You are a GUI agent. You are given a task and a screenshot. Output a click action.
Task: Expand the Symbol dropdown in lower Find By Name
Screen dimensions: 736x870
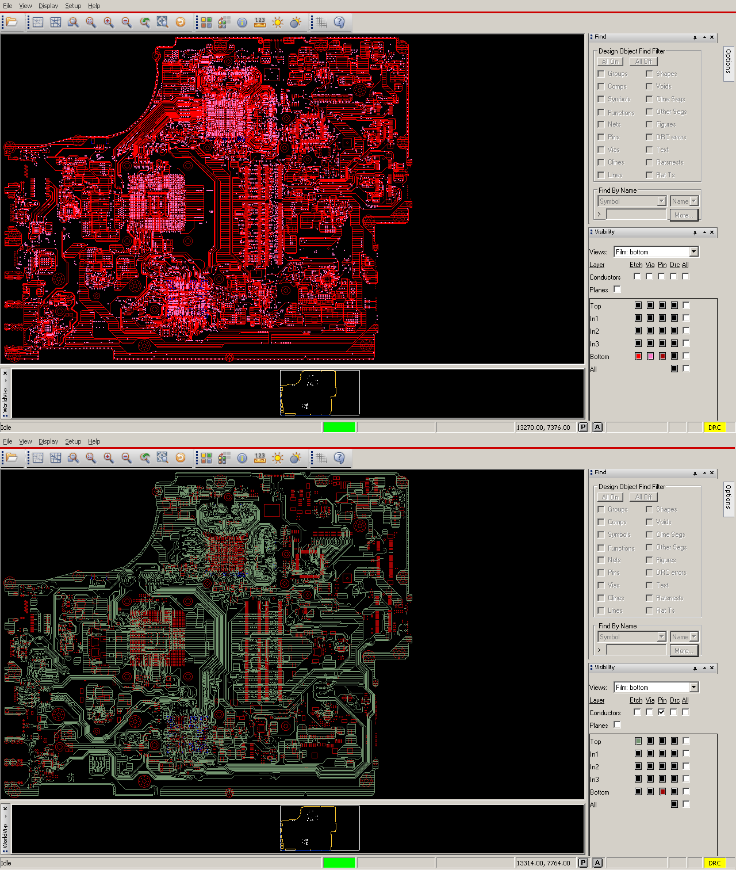pyautogui.click(x=632, y=636)
